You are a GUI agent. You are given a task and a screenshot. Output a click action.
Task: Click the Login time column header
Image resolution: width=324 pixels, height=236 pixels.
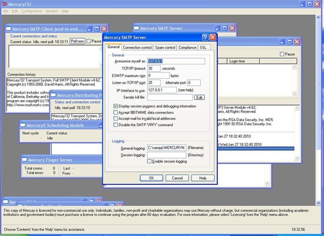pos(243,61)
